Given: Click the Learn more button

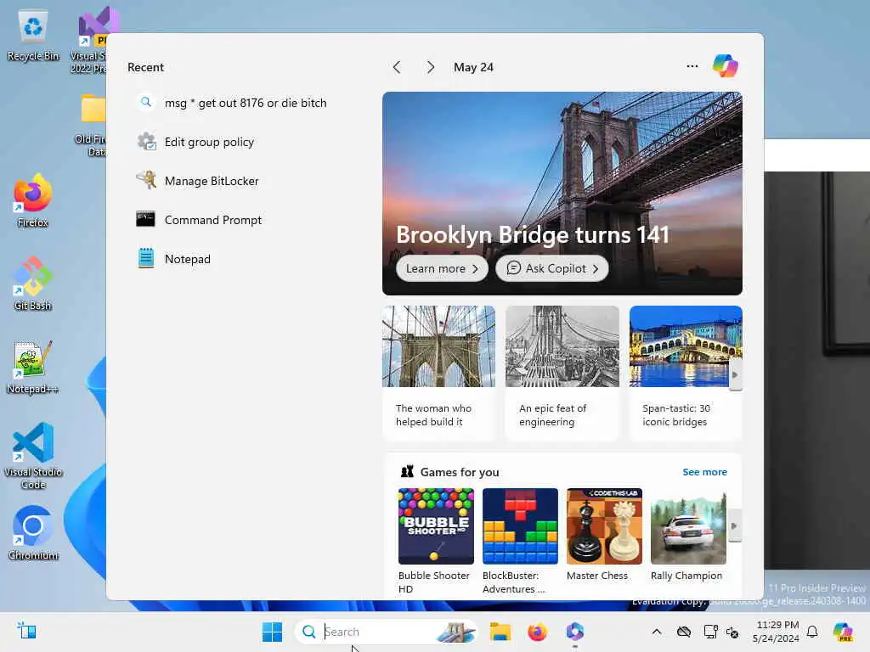Looking at the screenshot, I should [x=442, y=268].
